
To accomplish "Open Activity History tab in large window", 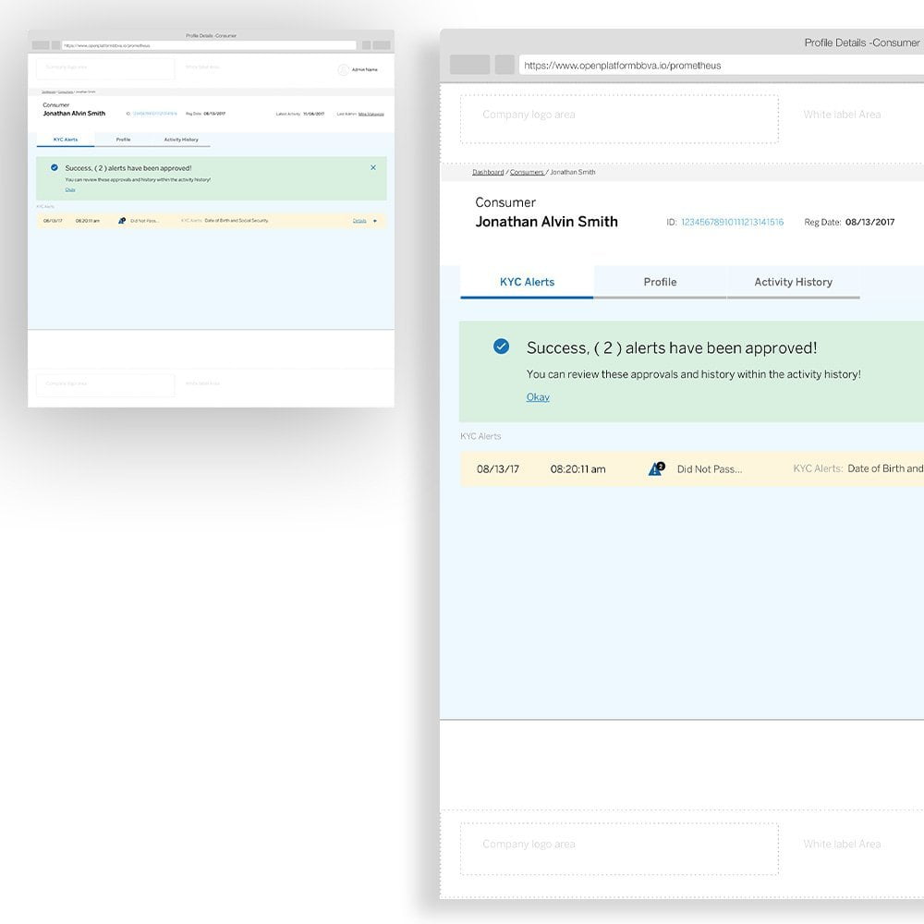I will click(x=793, y=282).
